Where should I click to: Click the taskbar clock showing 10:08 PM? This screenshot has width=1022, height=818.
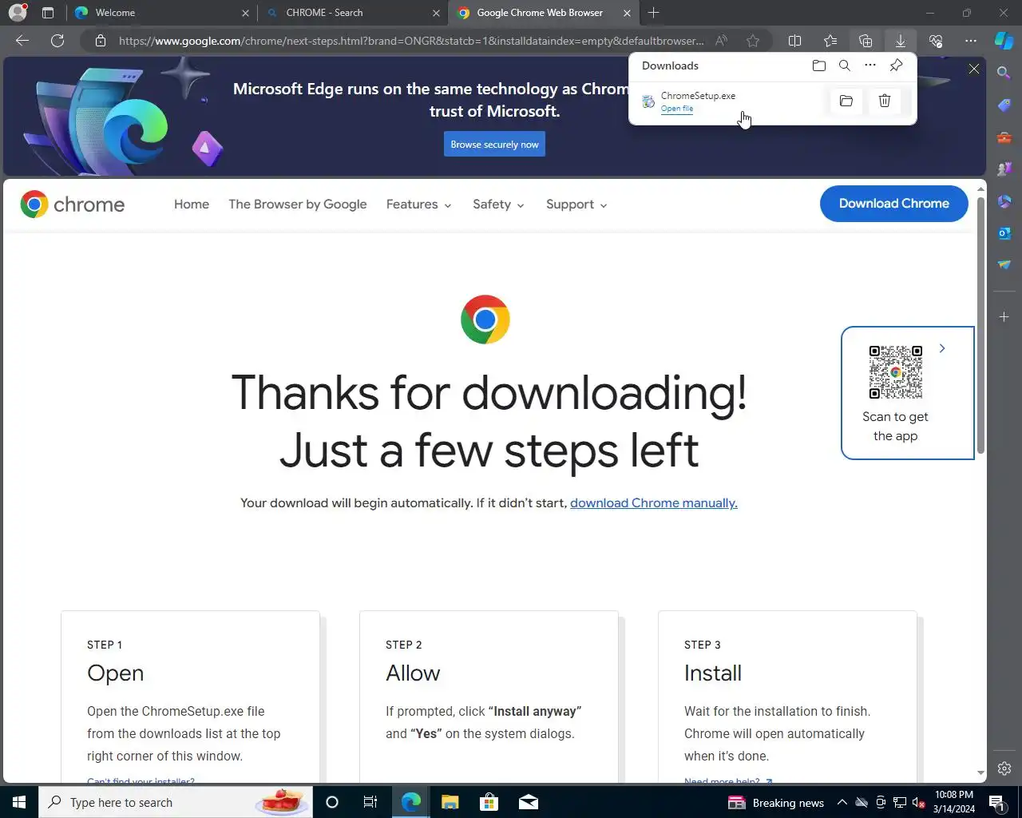point(954,802)
